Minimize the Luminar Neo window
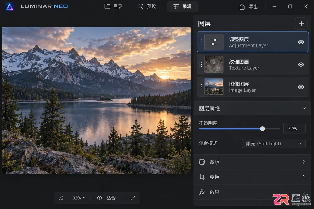 tap(274, 6)
